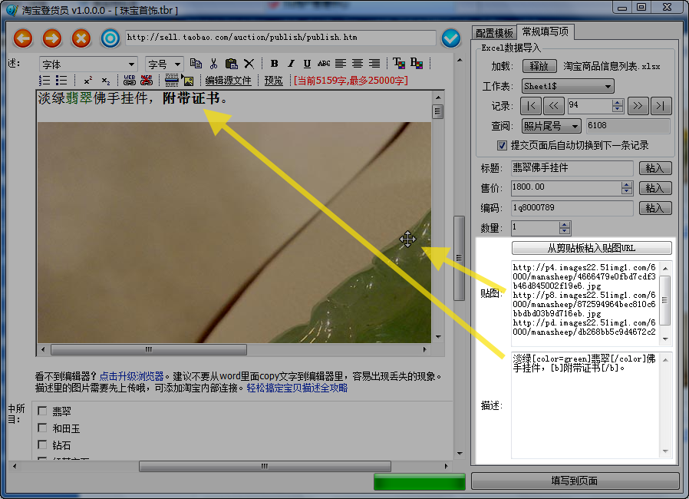
Task: Open the background color picker icon
Action: [417, 64]
